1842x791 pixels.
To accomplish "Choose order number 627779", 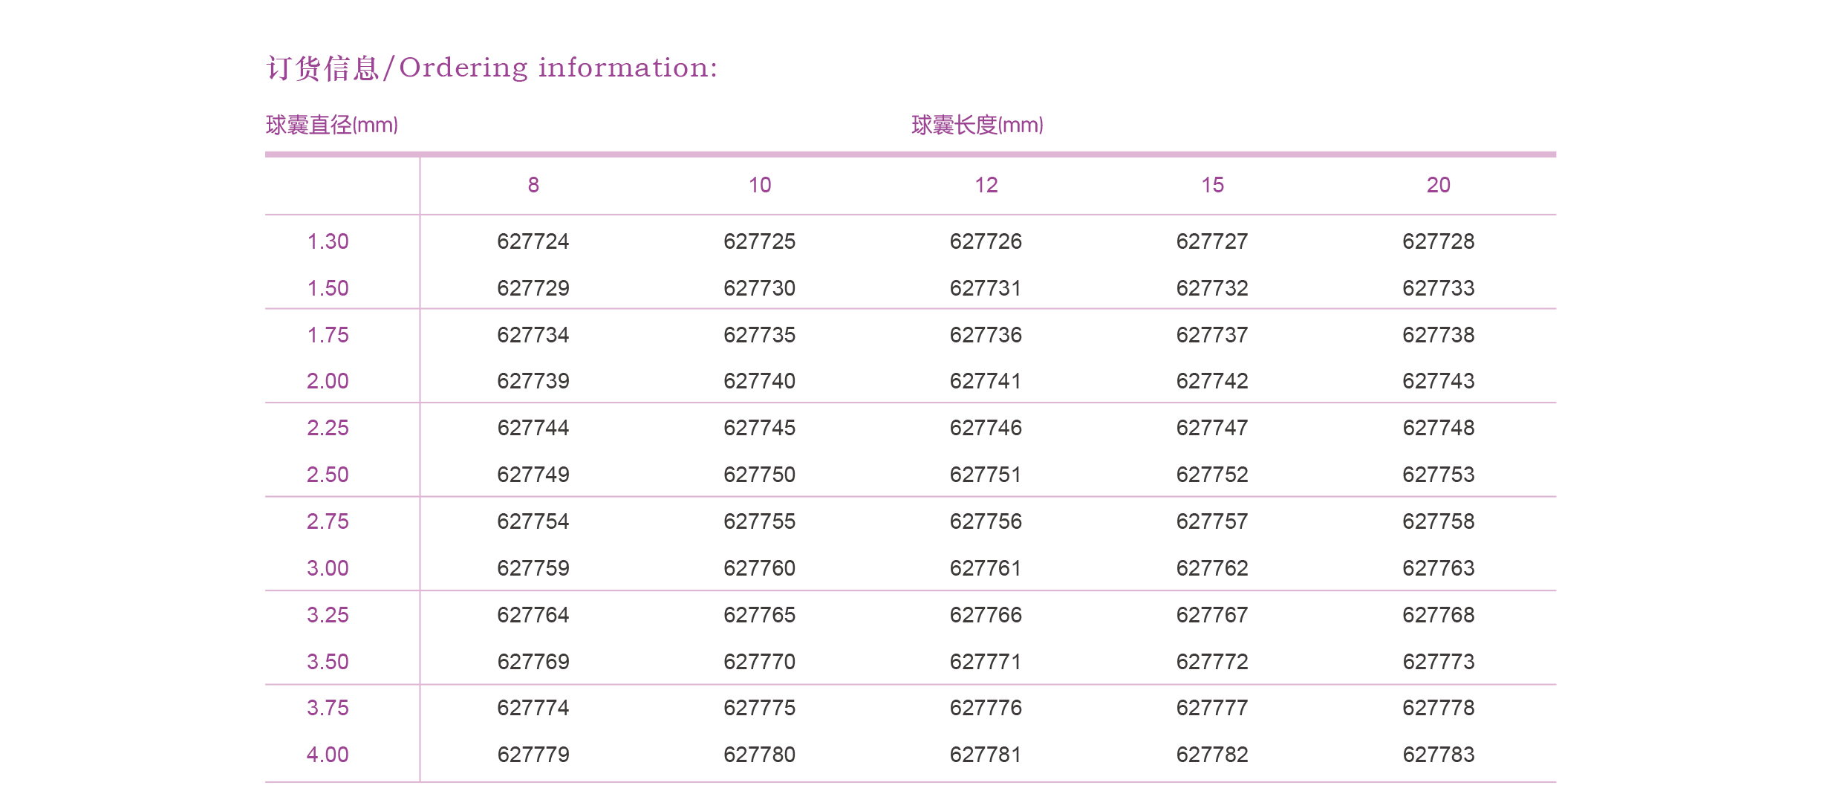I will [533, 755].
